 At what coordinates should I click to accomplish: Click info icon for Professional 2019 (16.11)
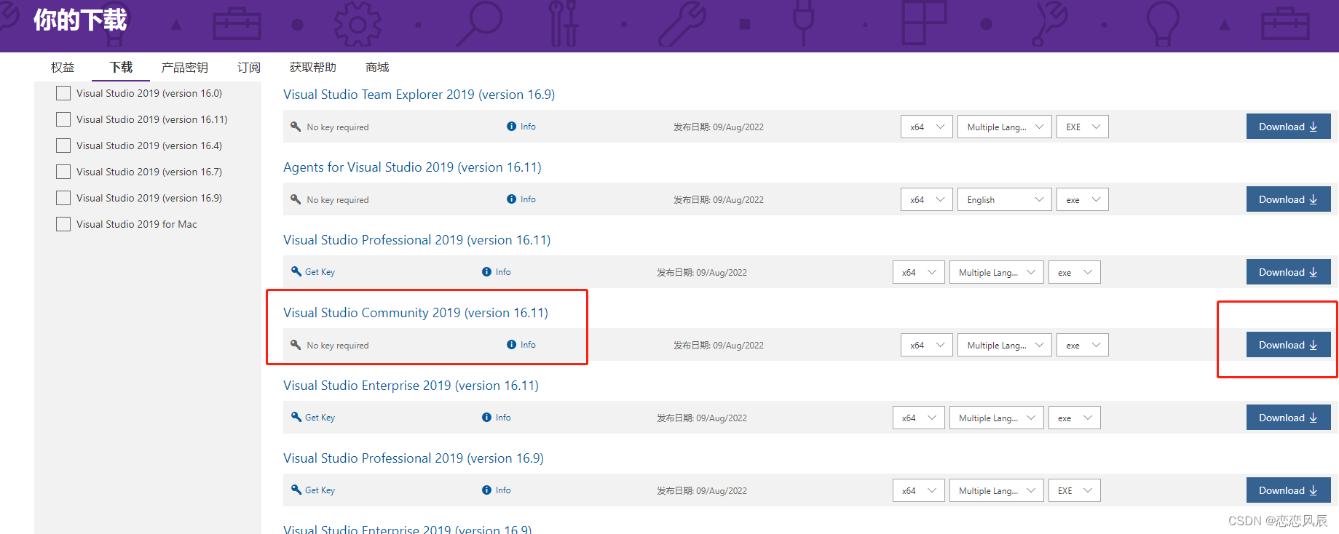pyautogui.click(x=487, y=272)
